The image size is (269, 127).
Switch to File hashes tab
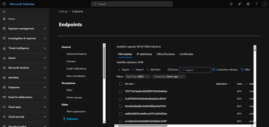[125, 54]
